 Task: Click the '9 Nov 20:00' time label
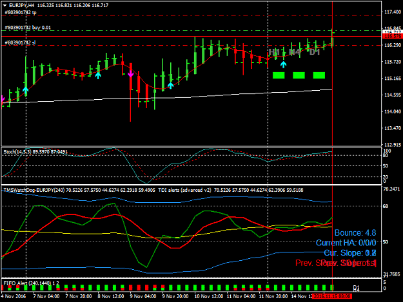point(175,296)
